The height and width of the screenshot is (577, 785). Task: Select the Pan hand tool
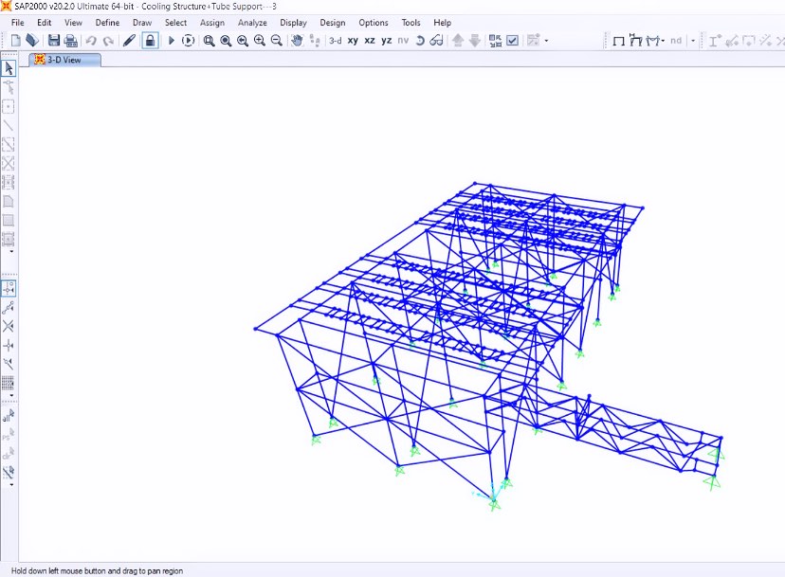[x=297, y=41]
